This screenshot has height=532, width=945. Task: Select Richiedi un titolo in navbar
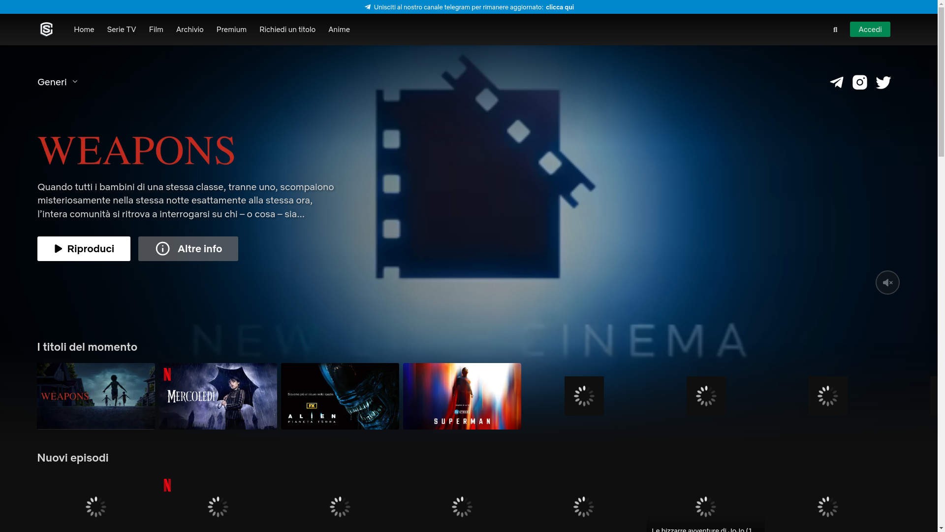pyautogui.click(x=287, y=30)
